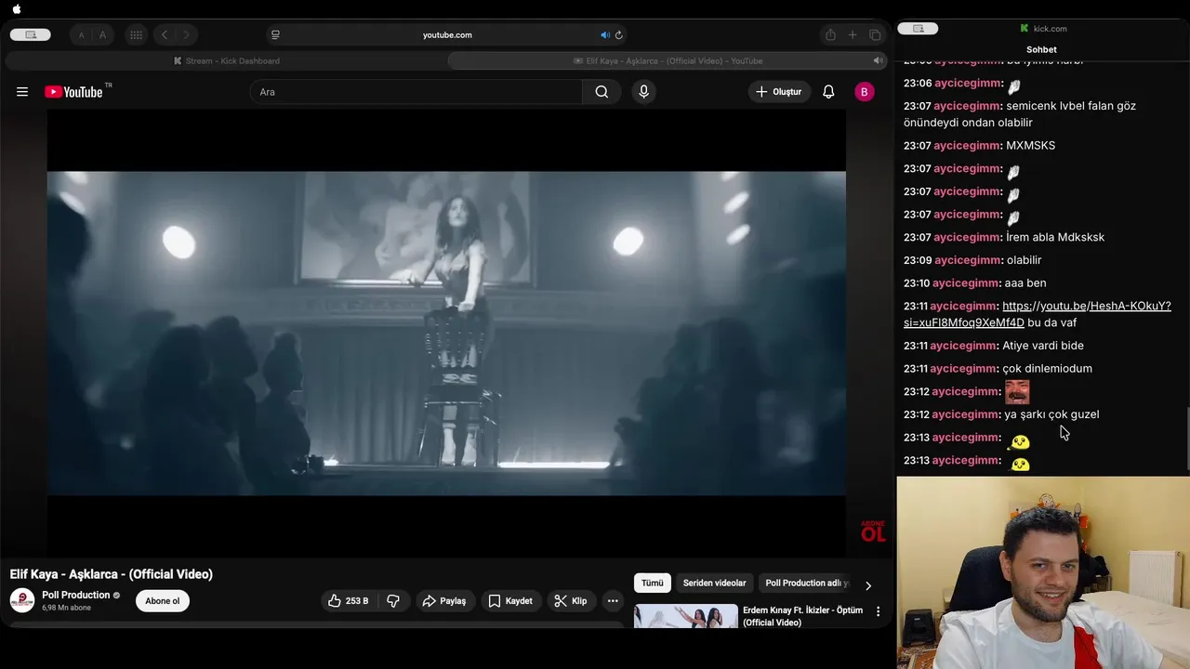Click chat message 'MXMSKS'
Image resolution: width=1190 pixels, height=669 pixels.
point(1030,146)
